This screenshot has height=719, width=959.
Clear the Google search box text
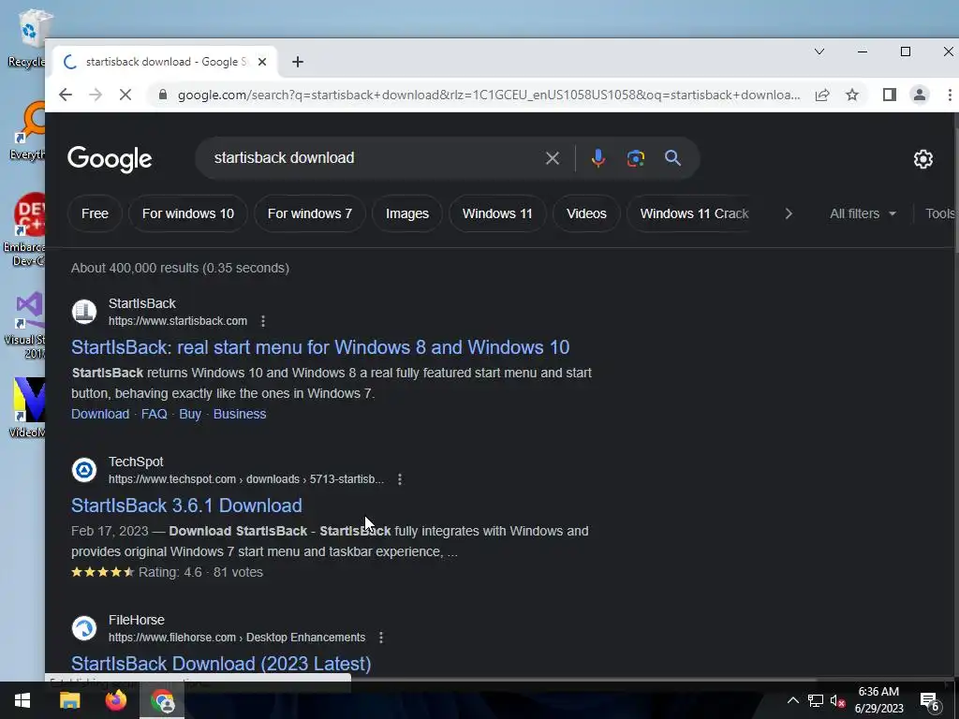[553, 158]
